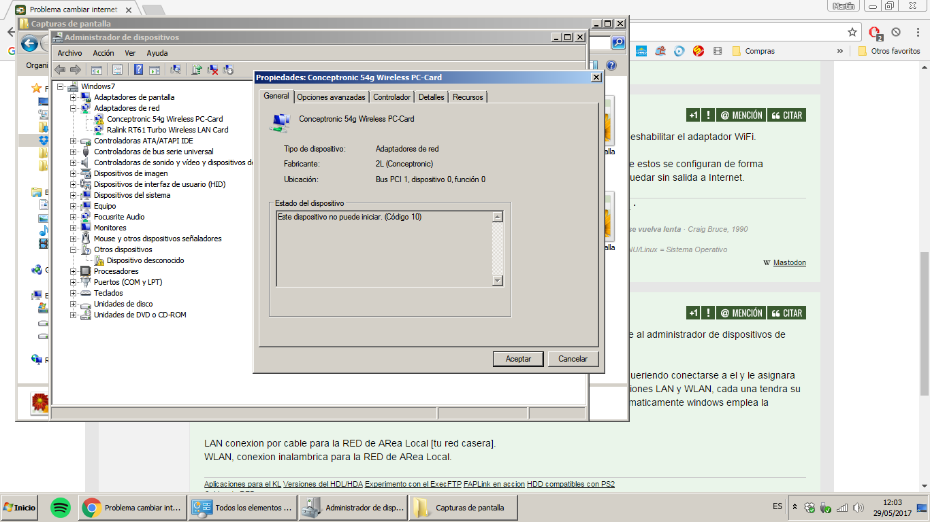Expand Procesadores node
Image resolution: width=930 pixels, height=522 pixels.
coord(74,271)
